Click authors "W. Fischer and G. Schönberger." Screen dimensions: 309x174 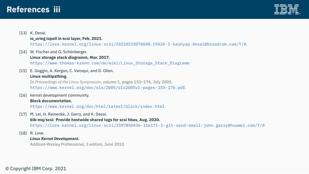click(59, 52)
